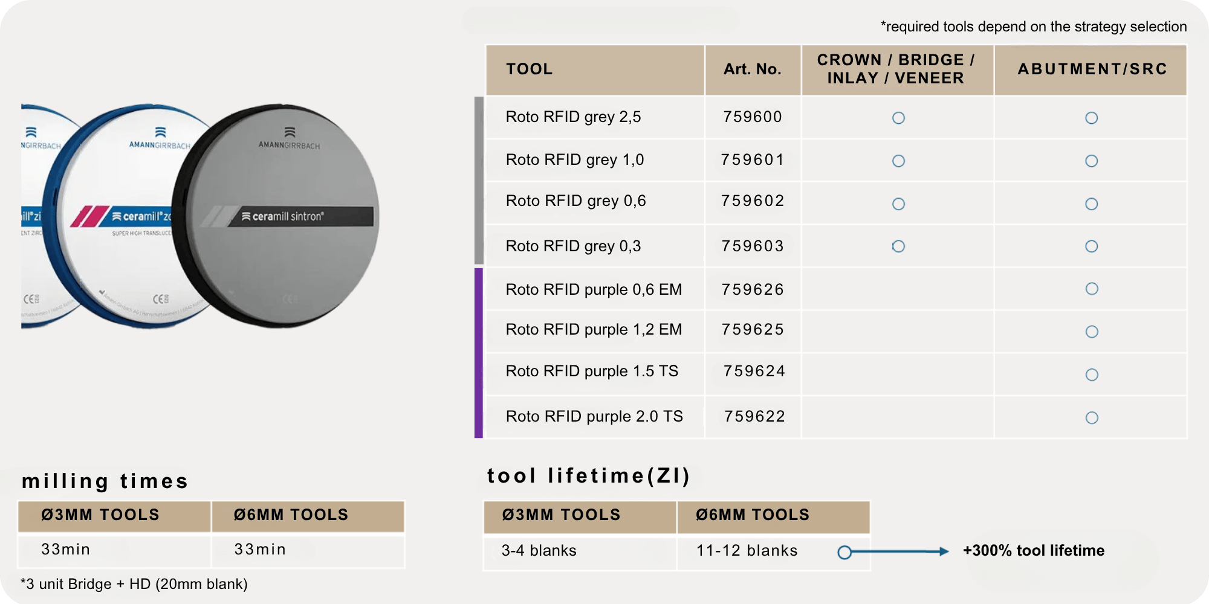
Task: Click abutment circle for Roto RFID grey 2,5
Action: (1091, 118)
